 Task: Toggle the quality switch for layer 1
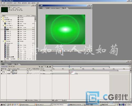click(31, 70)
